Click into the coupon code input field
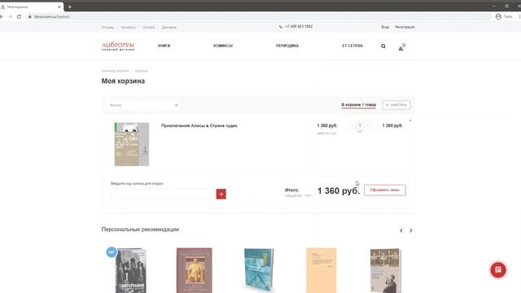Image resolution: width=521 pixels, height=293 pixels. [x=164, y=194]
